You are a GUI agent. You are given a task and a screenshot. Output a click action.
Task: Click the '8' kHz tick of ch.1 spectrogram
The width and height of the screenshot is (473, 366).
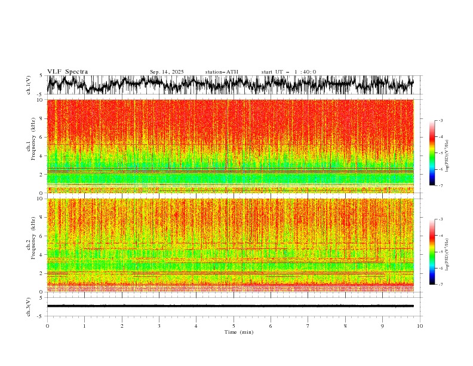click(42, 118)
